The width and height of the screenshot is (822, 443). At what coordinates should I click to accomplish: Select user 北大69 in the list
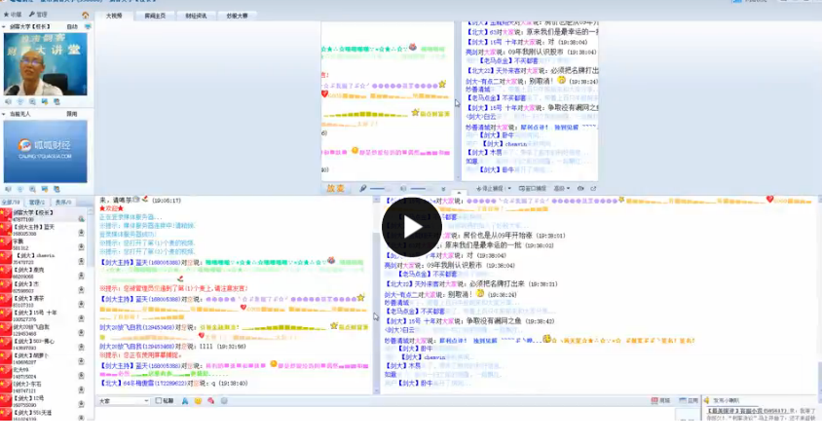[45, 372]
